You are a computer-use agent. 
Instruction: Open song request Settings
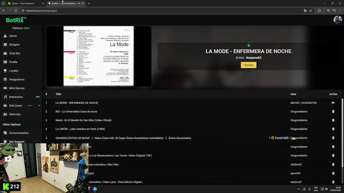(249, 65)
